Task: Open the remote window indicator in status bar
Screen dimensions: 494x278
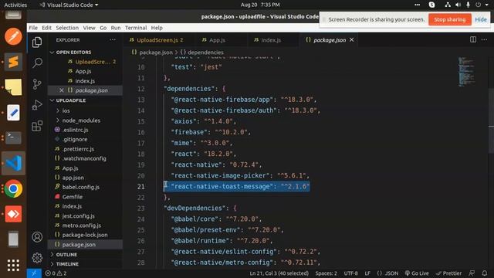Action: click(34, 273)
